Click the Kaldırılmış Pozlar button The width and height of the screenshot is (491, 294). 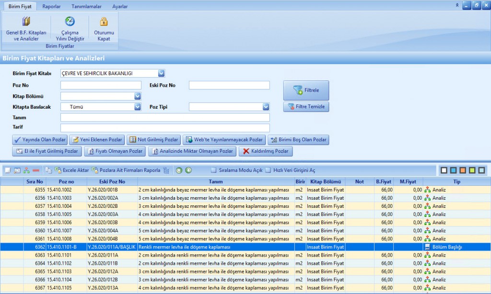pyautogui.click(x=266, y=151)
